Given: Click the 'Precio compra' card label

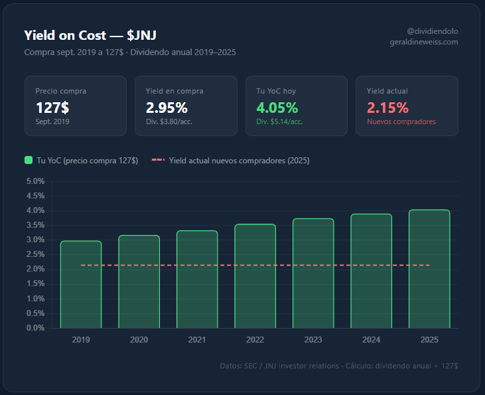Looking at the screenshot, I should point(61,91).
